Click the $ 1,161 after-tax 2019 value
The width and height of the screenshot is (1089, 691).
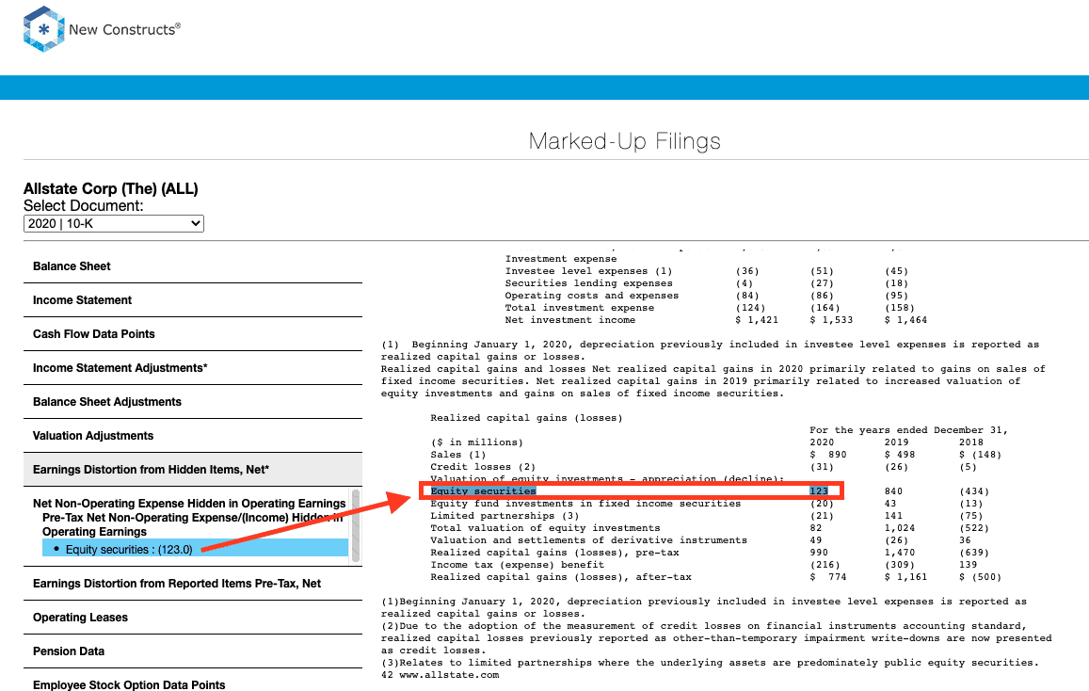coord(906,577)
